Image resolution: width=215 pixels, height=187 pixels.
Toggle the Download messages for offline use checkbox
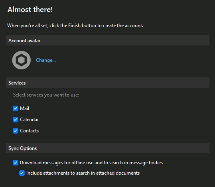[x=16, y=163]
